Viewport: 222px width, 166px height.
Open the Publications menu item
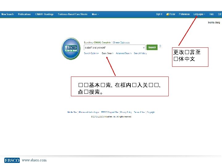[24, 14]
